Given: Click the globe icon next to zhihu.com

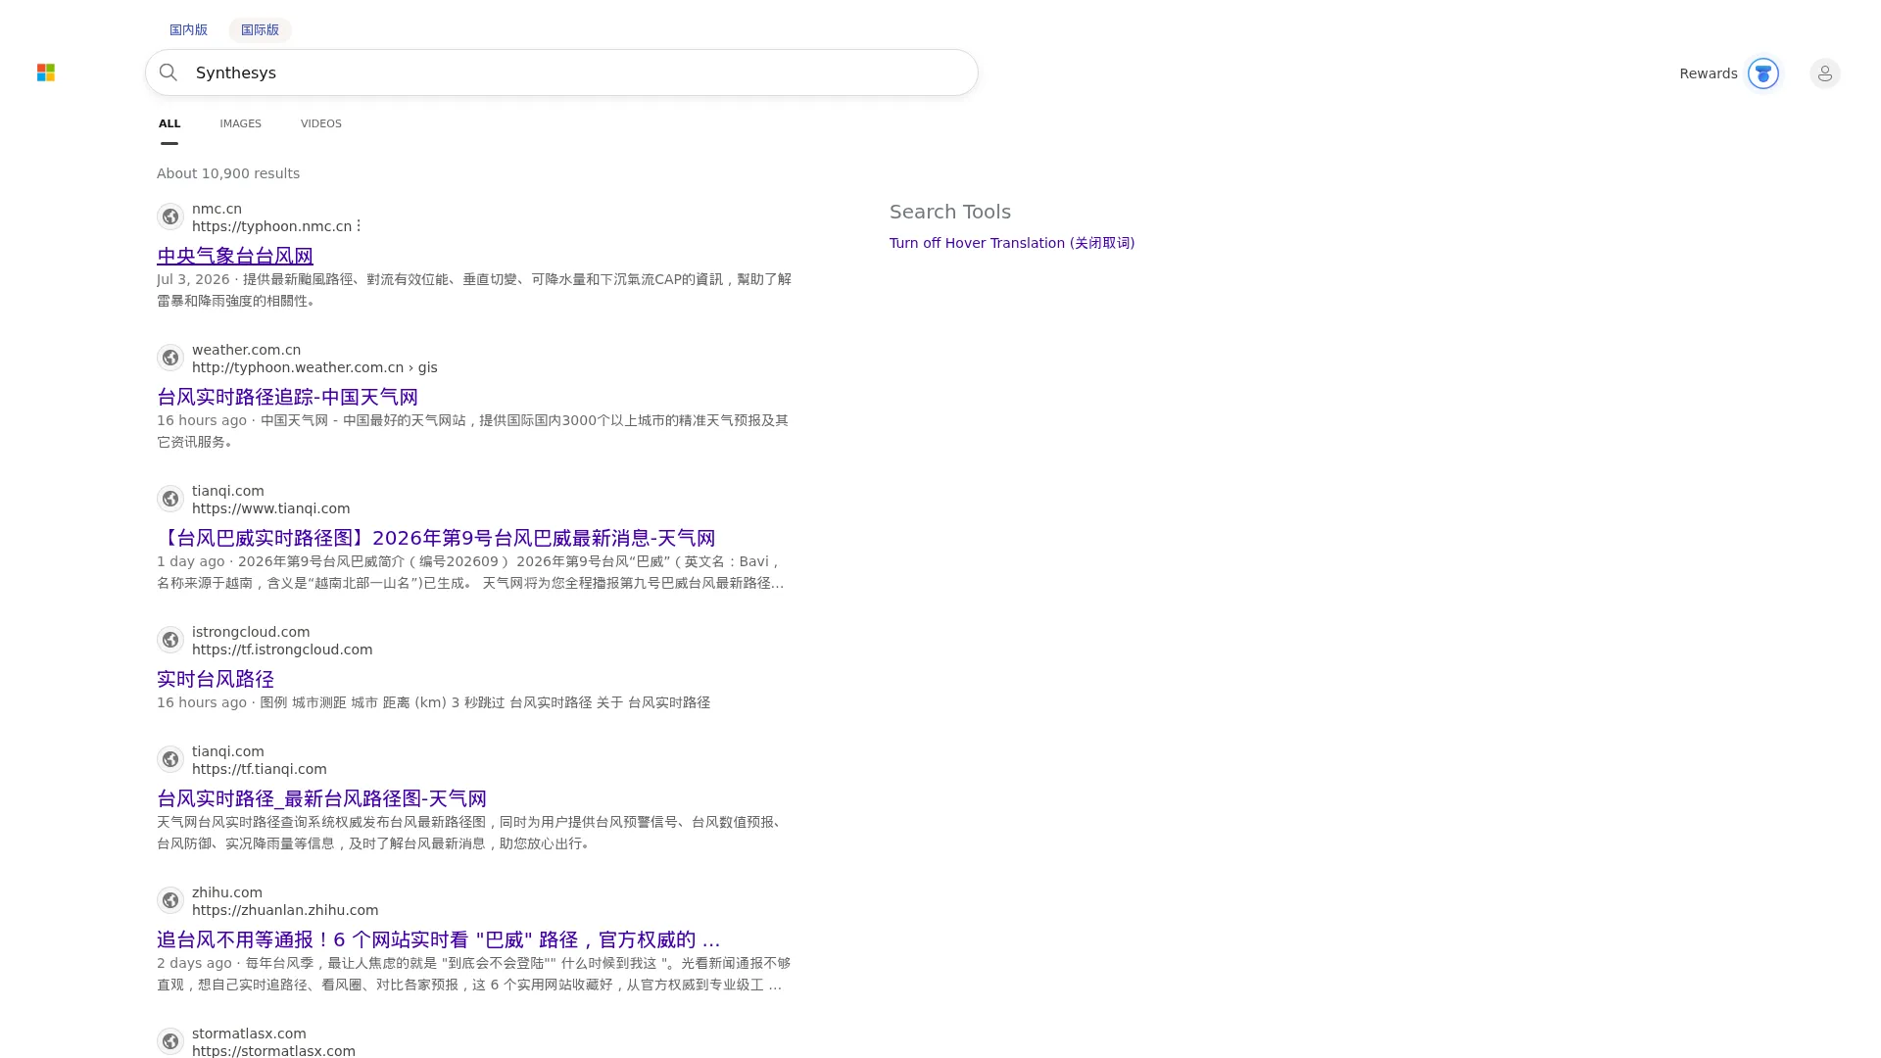Looking at the screenshot, I should [x=170, y=900].
